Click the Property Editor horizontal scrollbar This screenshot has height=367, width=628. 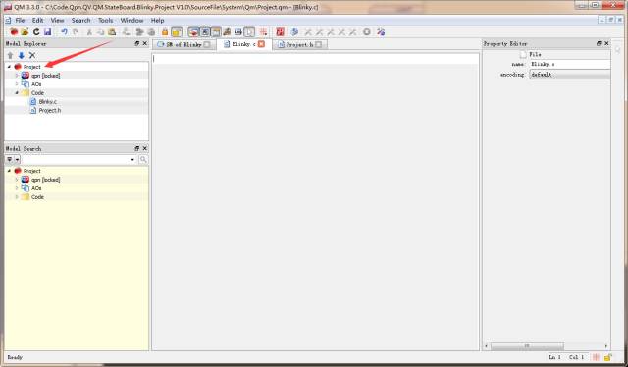click(x=547, y=346)
